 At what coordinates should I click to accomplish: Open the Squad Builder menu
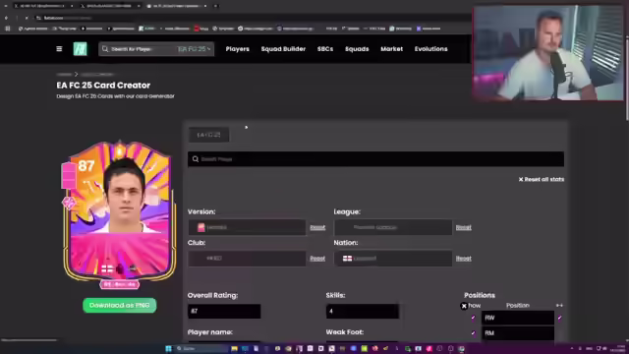pyautogui.click(x=283, y=49)
